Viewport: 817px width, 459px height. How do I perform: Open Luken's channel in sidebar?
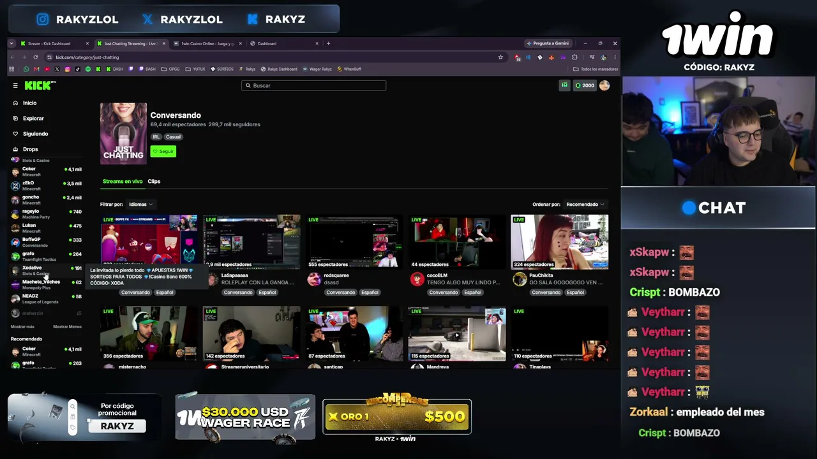tap(47, 228)
